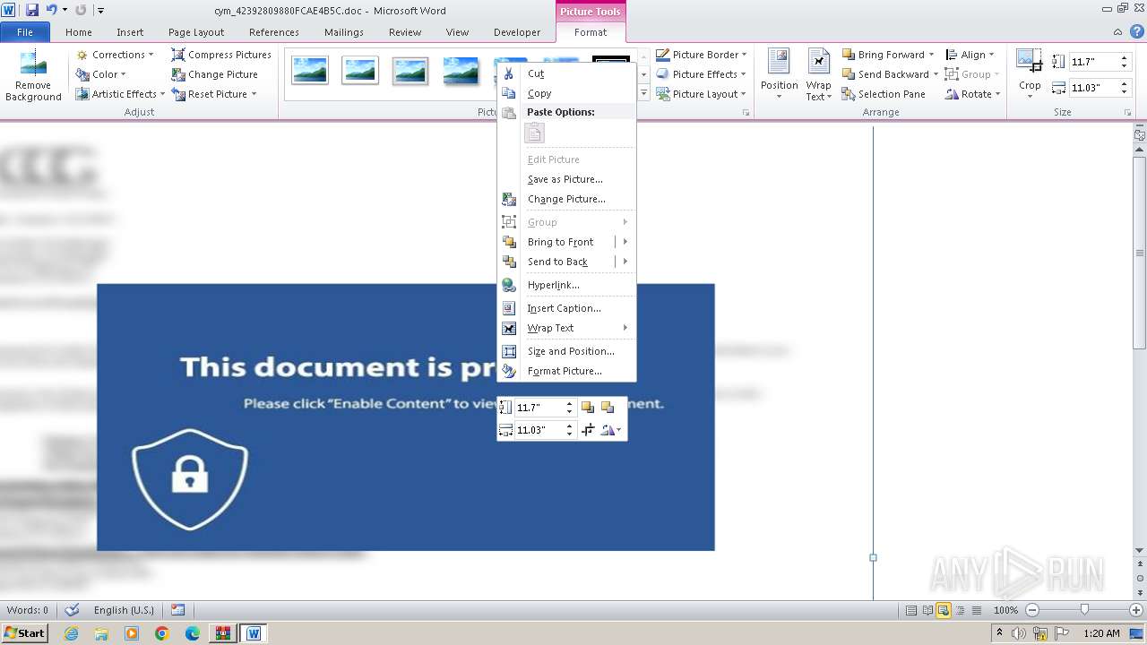Switch to the Developer tab
1147x645 pixels.
[x=517, y=32]
